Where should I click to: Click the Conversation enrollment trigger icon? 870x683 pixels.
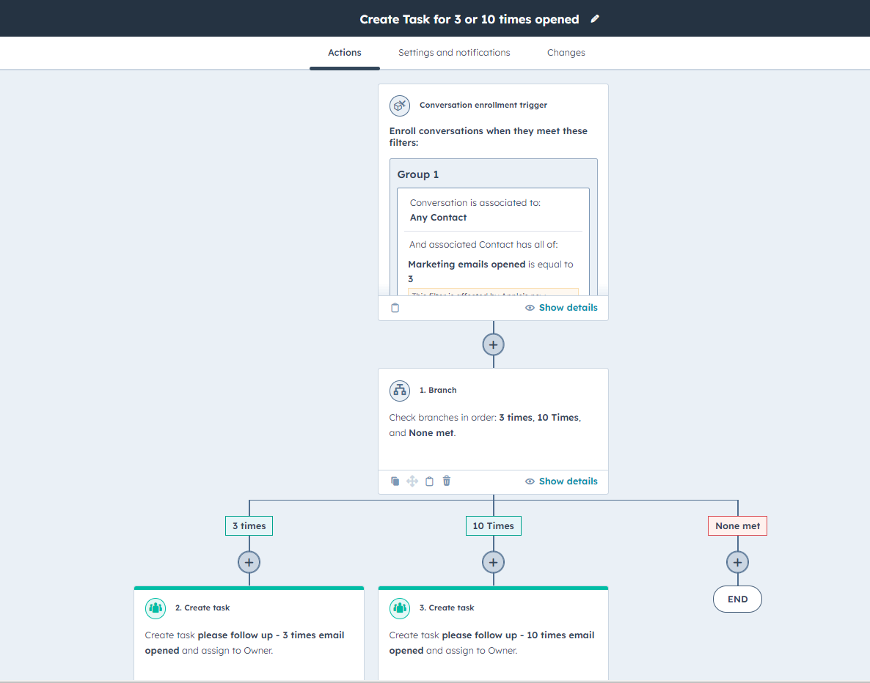(x=400, y=106)
